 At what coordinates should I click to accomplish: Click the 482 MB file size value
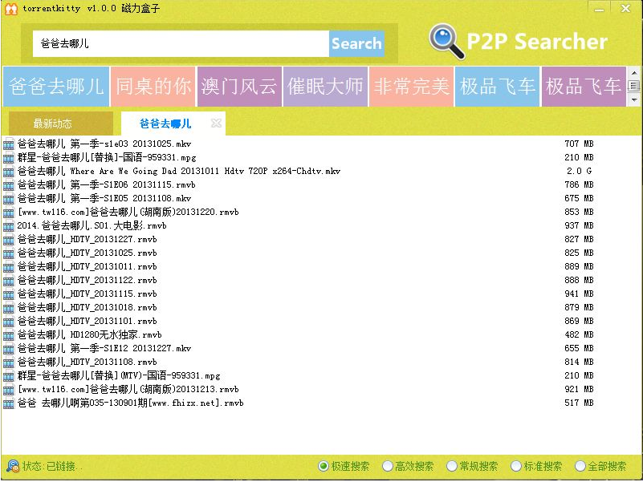tap(579, 335)
